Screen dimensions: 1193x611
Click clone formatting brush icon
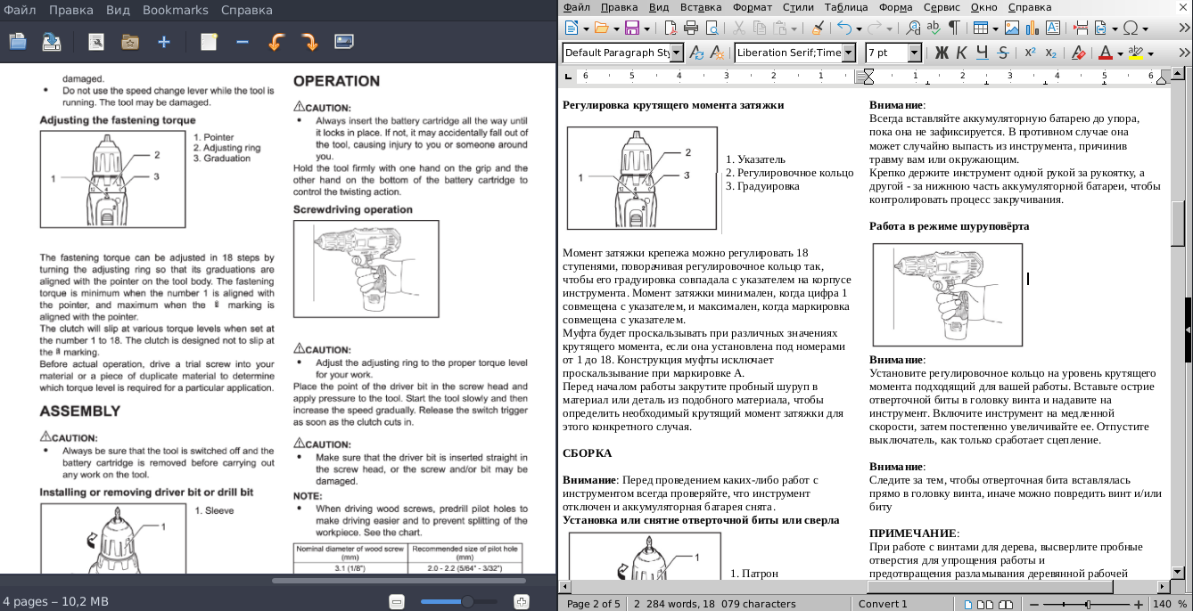click(x=819, y=29)
